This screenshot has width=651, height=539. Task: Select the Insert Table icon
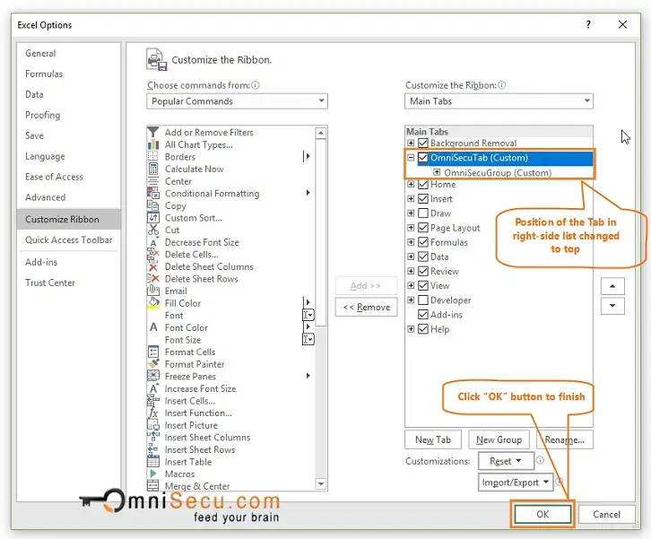[x=153, y=462]
